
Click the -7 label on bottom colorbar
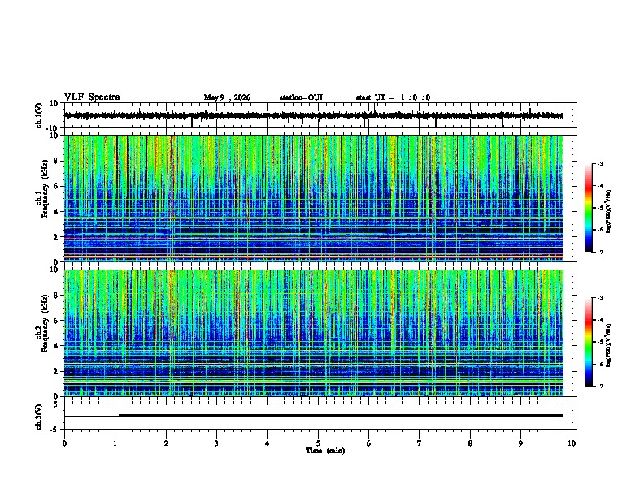(599, 387)
